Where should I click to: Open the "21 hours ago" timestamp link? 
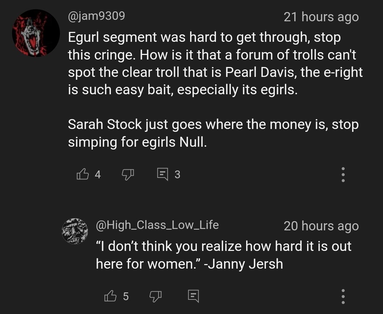(x=321, y=17)
